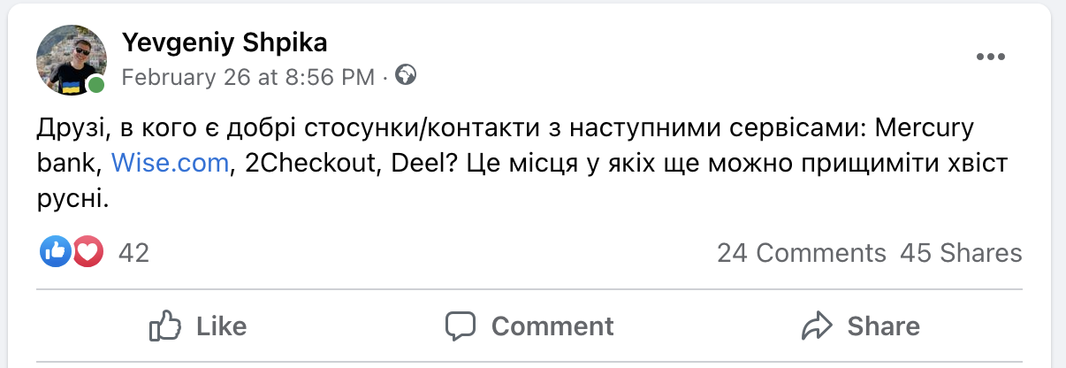Screen dimensions: 1066x368
Task: Open Yevgeniy Shpika's profile picture
Action: tap(71, 58)
